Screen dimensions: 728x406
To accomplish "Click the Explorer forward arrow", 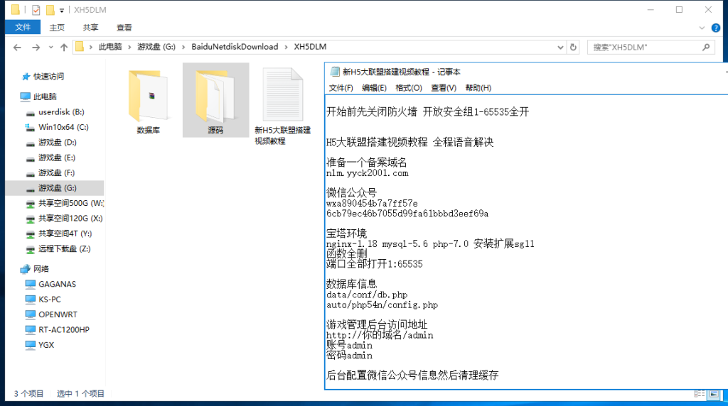I will pos(36,48).
